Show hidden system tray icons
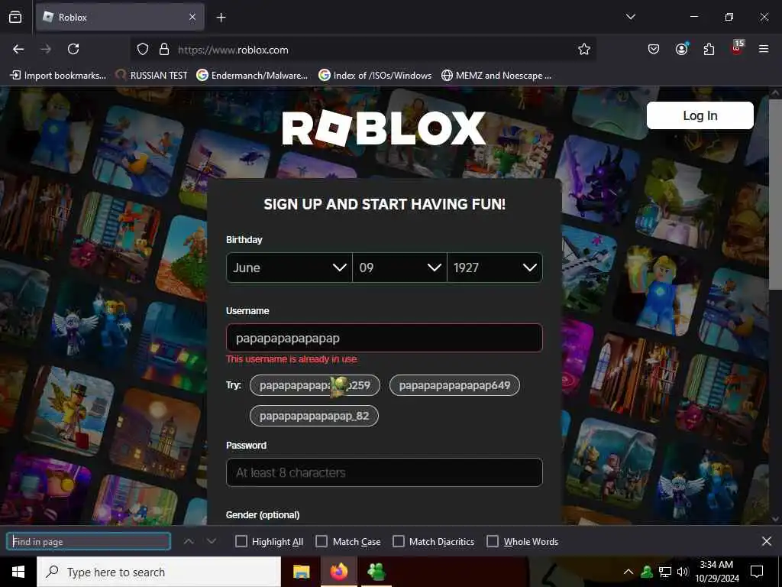This screenshot has height=587, width=782. (x=629, y=572)
